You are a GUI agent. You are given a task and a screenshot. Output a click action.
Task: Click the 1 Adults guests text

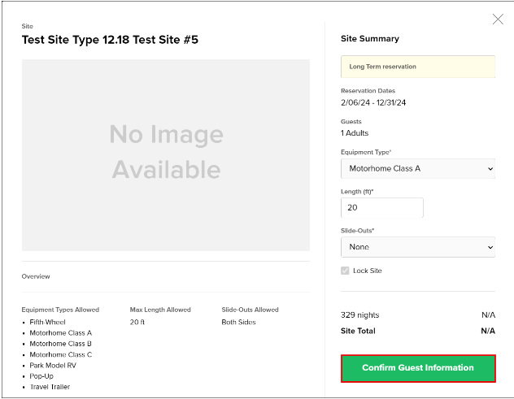tap(355, 133)
